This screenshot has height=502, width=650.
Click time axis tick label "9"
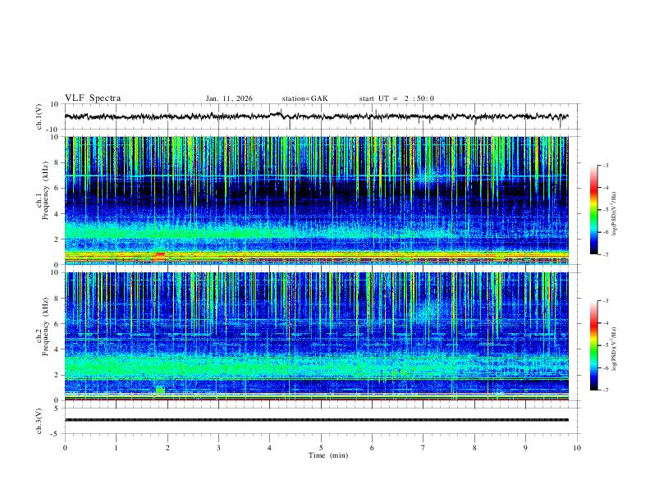[x=525, y=448]
